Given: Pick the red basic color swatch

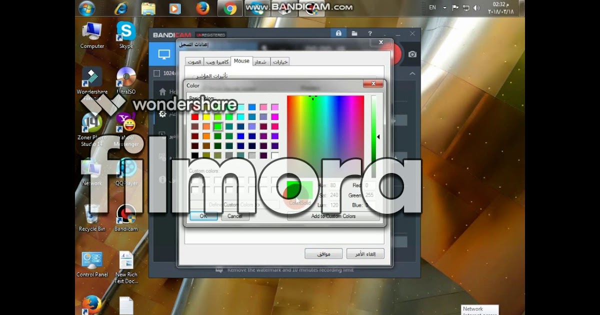Looking at the screenshot, I should (195, 117).
